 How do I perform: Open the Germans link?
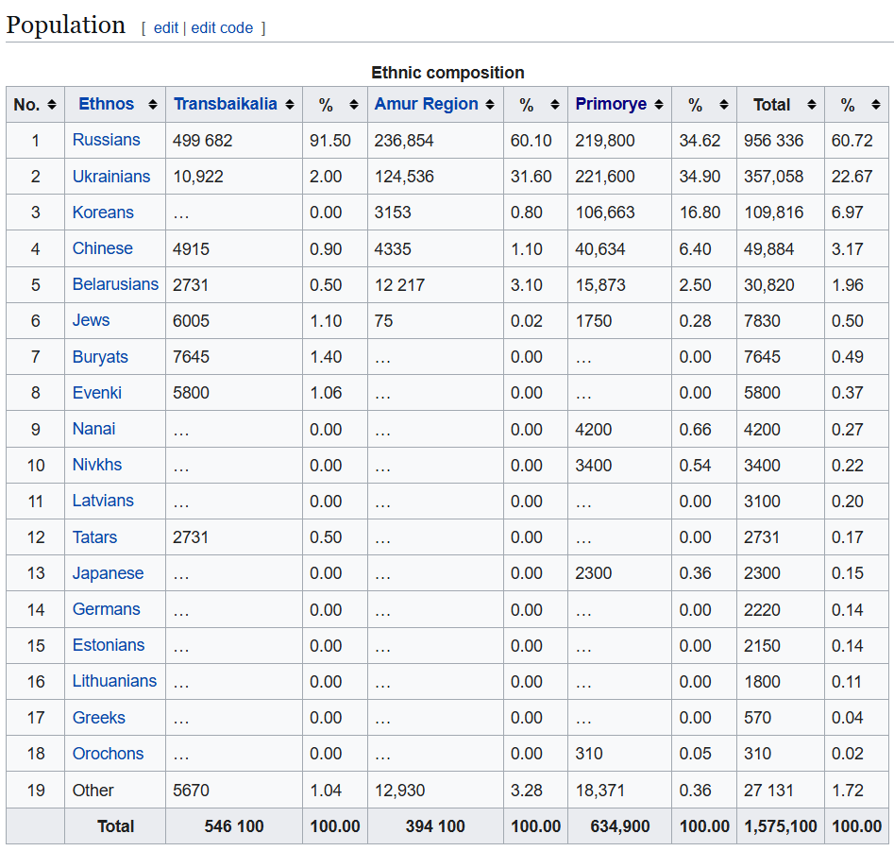(x=106, y=609)
